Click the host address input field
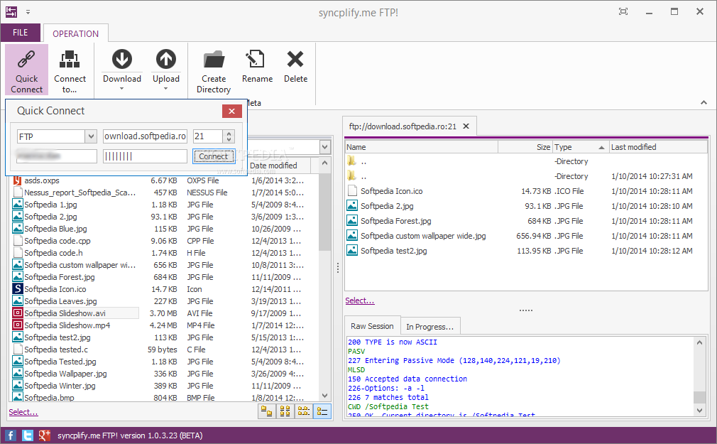This screenshot has height=444, width=717. click(x=145, y=136)
